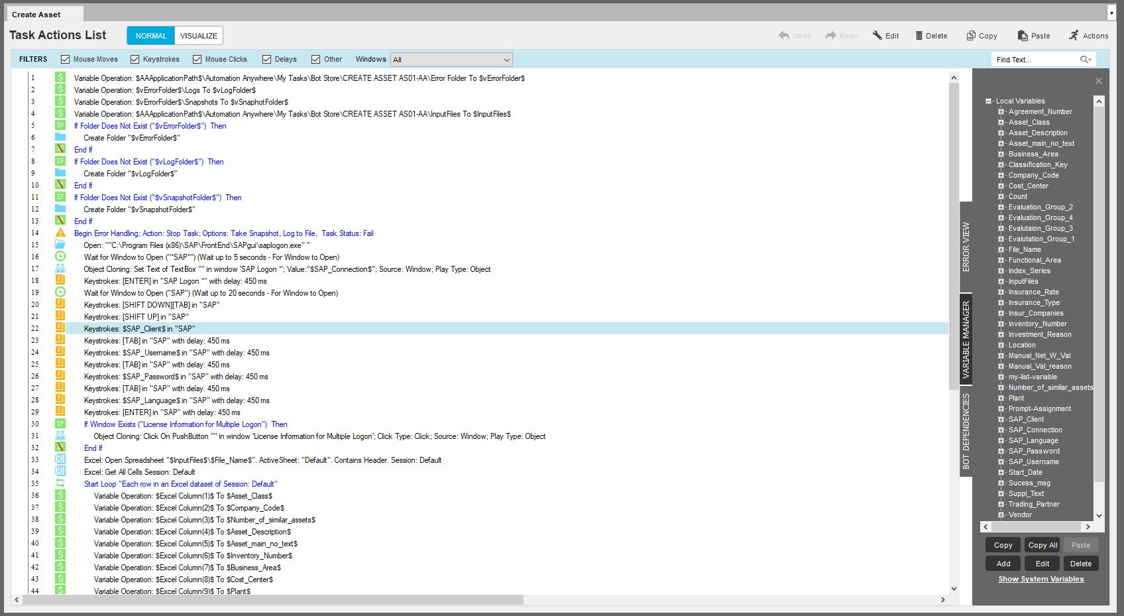This screenshot has height=616, width=1124.
Task: Open the Actions menu icon
Action: 1074,36
